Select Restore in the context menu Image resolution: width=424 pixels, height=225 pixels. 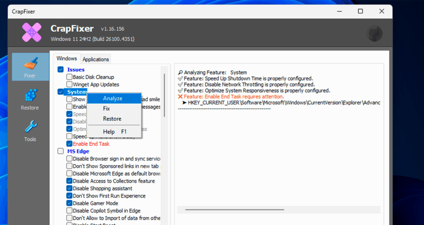coord(112,119)
